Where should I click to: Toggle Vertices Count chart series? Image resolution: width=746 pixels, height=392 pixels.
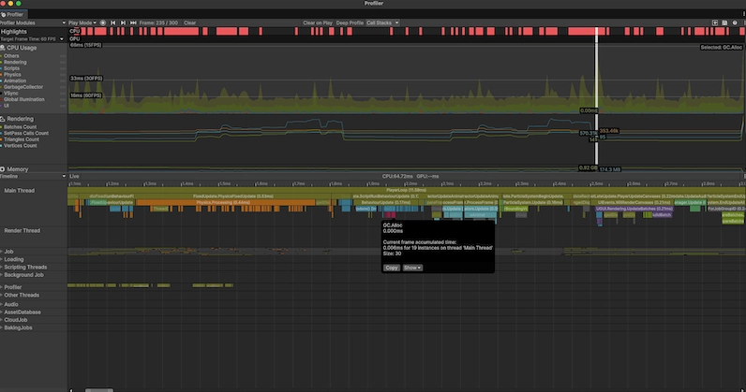(x=2, y=145)
